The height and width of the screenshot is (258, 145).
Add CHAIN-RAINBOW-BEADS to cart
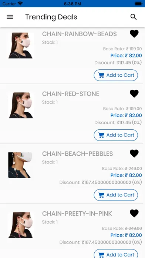[116, 75]
